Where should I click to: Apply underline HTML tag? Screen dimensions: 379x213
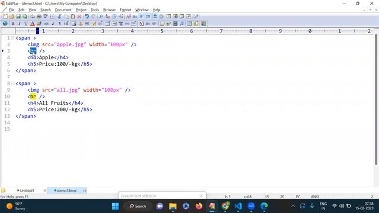26,24
